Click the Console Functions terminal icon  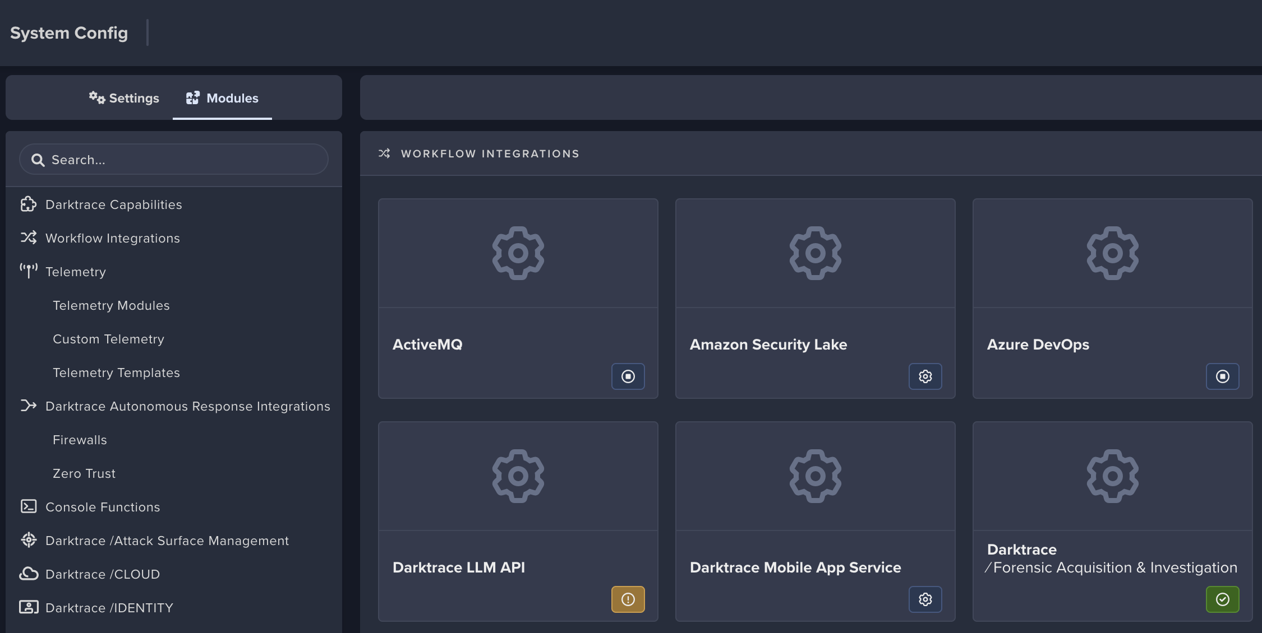[x=29, y=507]
